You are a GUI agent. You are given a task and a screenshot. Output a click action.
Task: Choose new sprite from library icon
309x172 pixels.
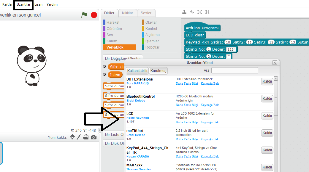pyautogui.click(x=72, y=137)
